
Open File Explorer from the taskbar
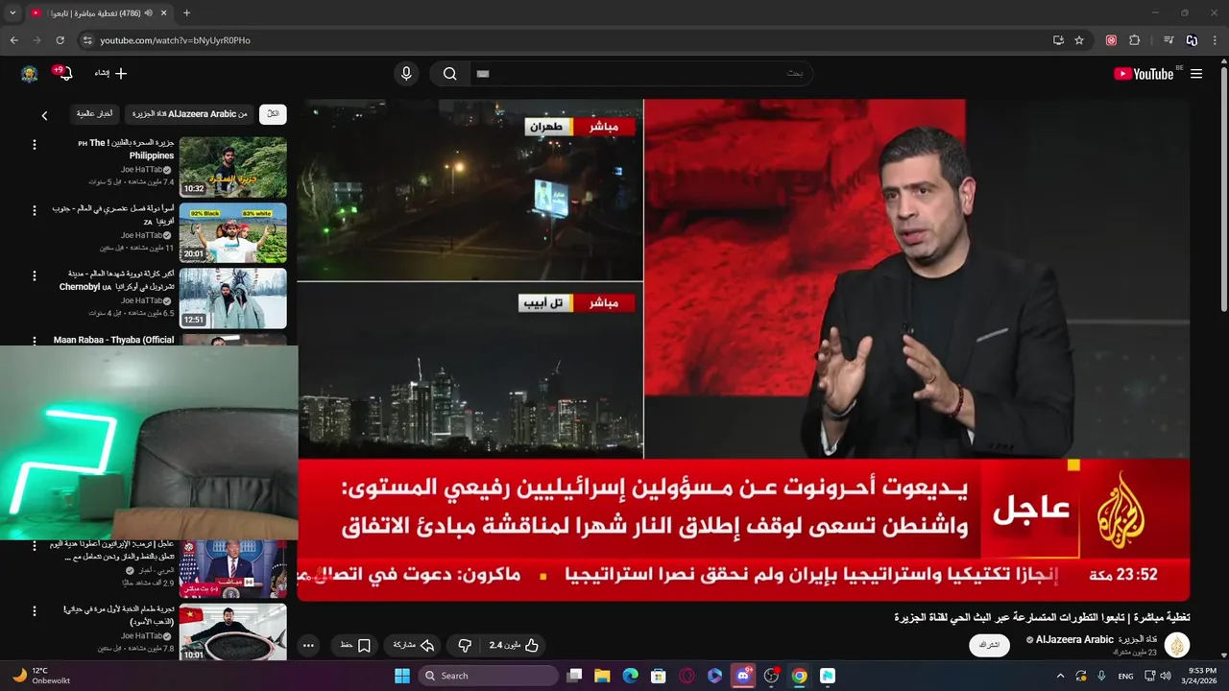(602, 676)
